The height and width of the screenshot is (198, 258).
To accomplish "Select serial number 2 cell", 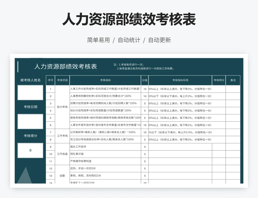I will [x=51, y=96].
